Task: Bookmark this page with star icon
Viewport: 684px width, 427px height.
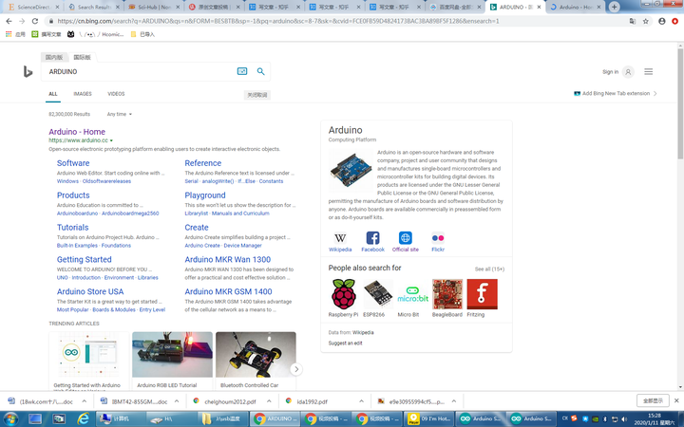Action: click(x=646, y=21)
